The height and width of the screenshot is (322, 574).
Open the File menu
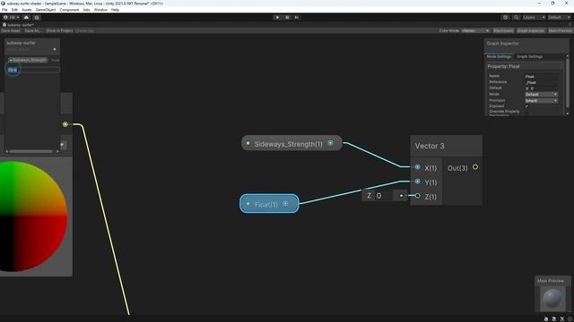click(x=4, y=10)
